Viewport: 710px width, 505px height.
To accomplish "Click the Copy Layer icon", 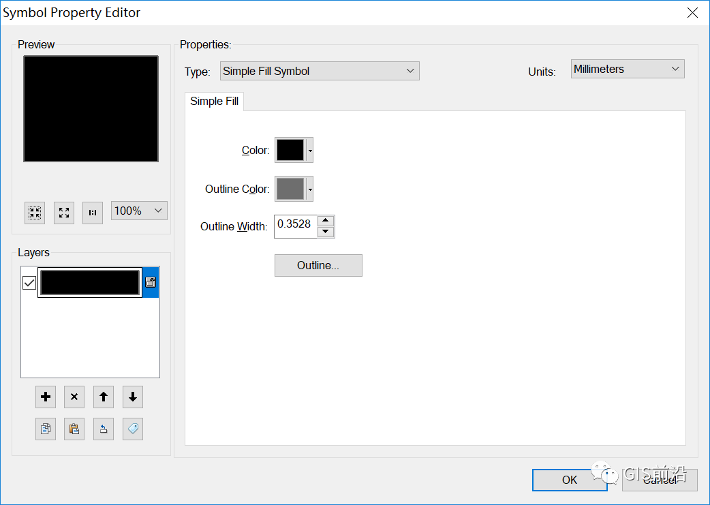I will pos(46,429).
